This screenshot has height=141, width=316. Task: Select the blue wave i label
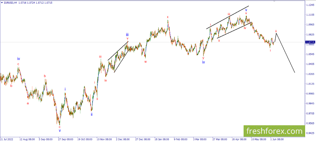click(65, 89)
